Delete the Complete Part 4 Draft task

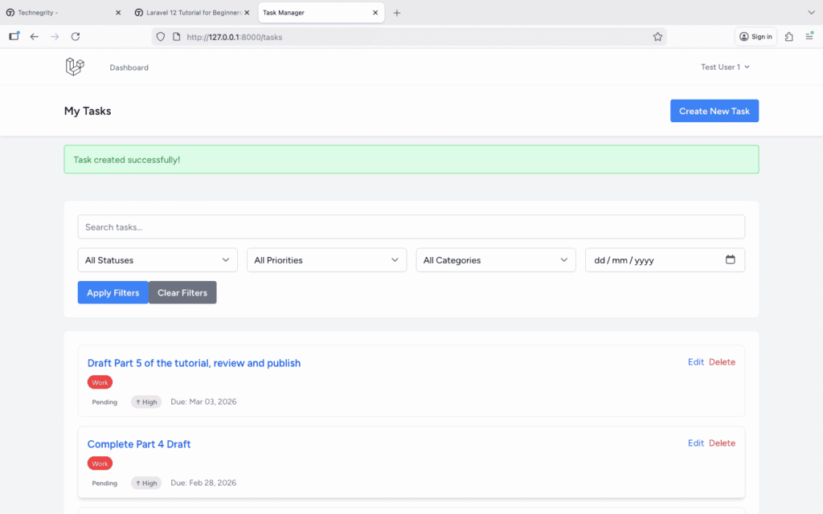(x=722, y=443)
